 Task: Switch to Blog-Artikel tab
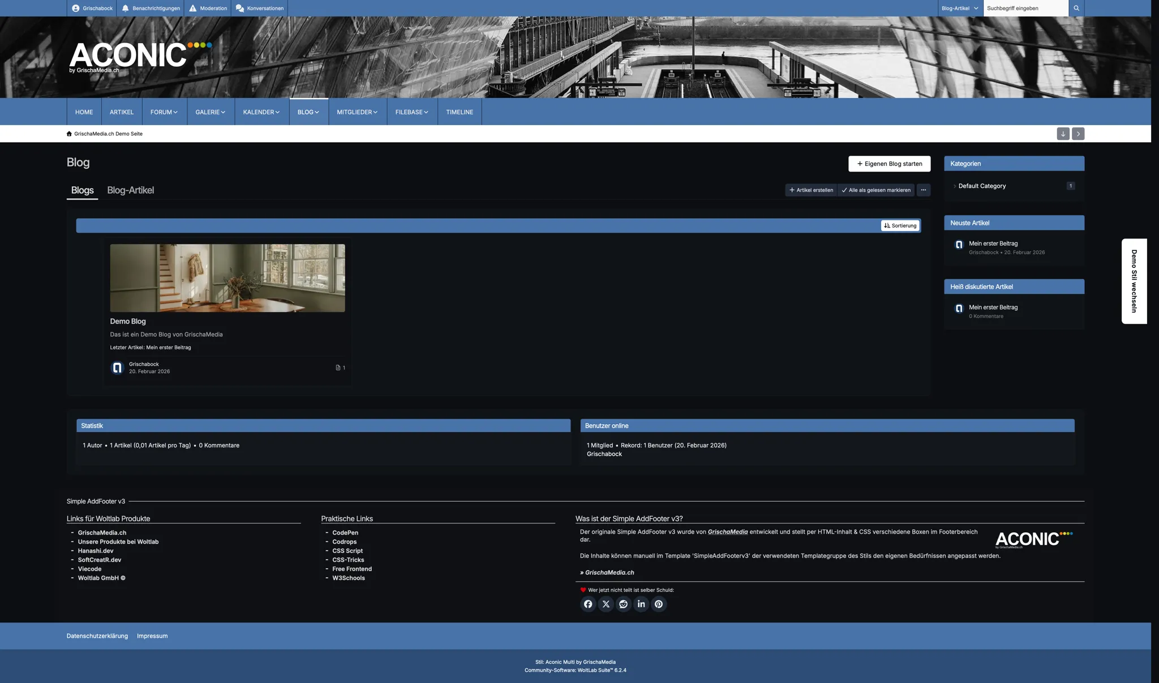pos(130,190)
